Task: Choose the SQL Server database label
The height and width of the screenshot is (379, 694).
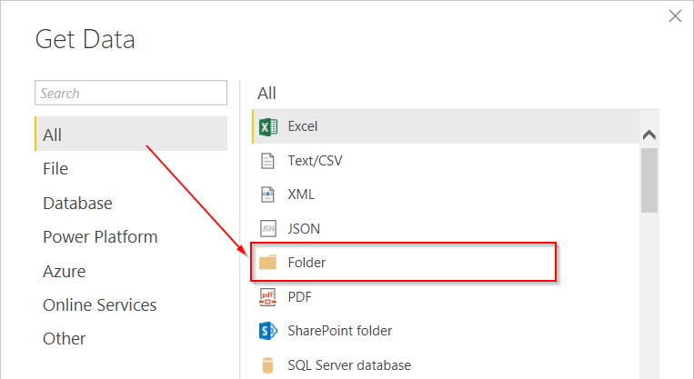Action: pyautogui.click(x=349, y=365)
